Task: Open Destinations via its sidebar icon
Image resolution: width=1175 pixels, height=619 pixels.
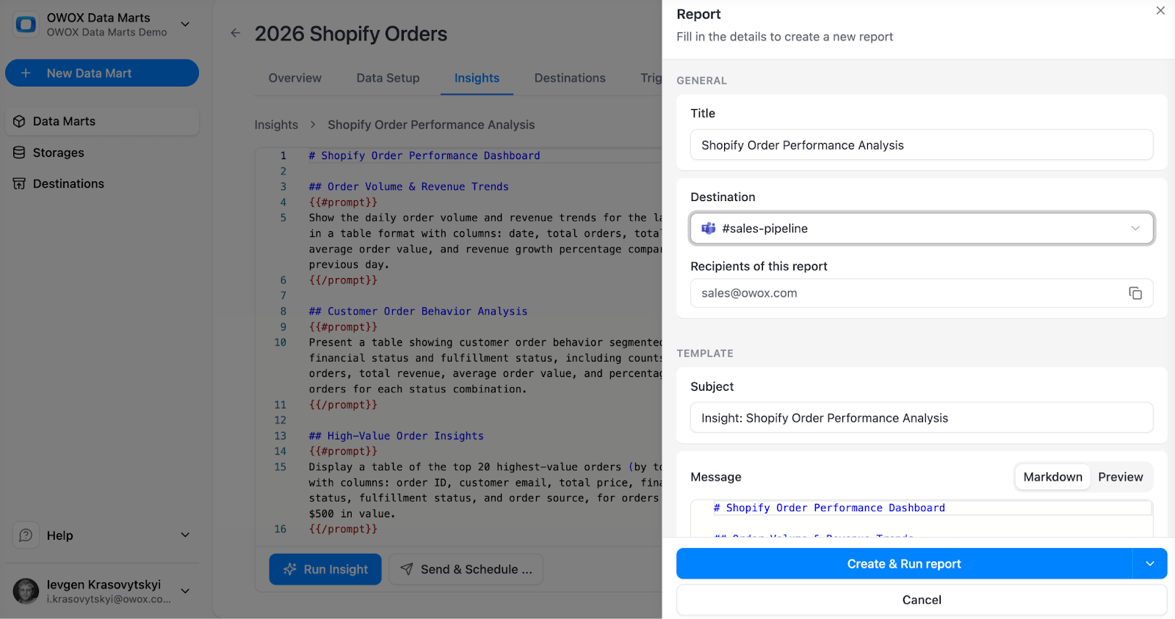Action: (19, 183)
